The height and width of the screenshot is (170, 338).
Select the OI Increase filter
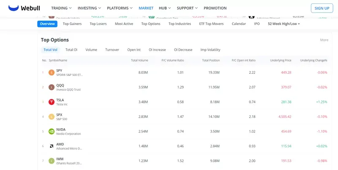[157, 50]
